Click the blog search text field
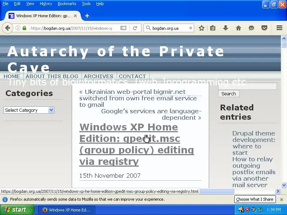Image resolution: width=287 pixels, height=215 pixels. tap(248, 86)
